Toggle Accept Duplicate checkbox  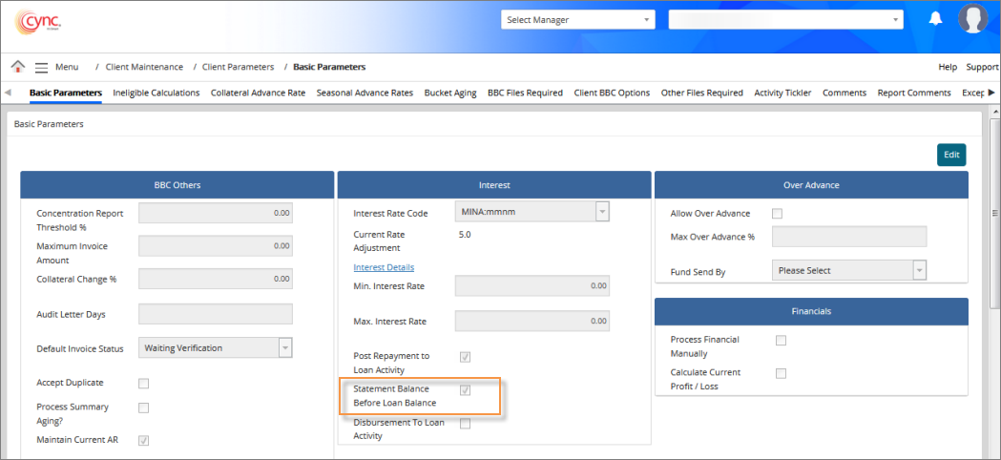tap(144, 384)
